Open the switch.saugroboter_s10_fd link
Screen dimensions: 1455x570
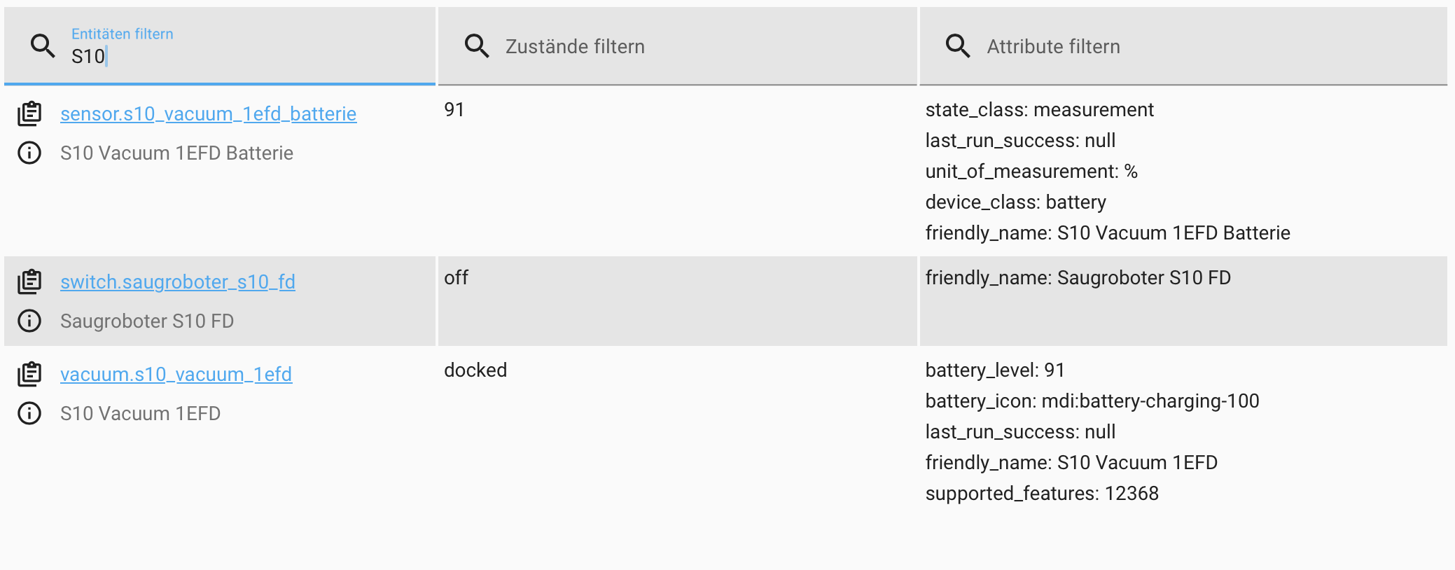point(178,281)
